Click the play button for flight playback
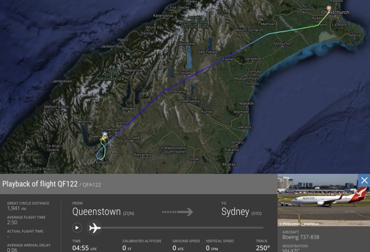This screenshot has width=370, height=252. click(x=77, y=228)
